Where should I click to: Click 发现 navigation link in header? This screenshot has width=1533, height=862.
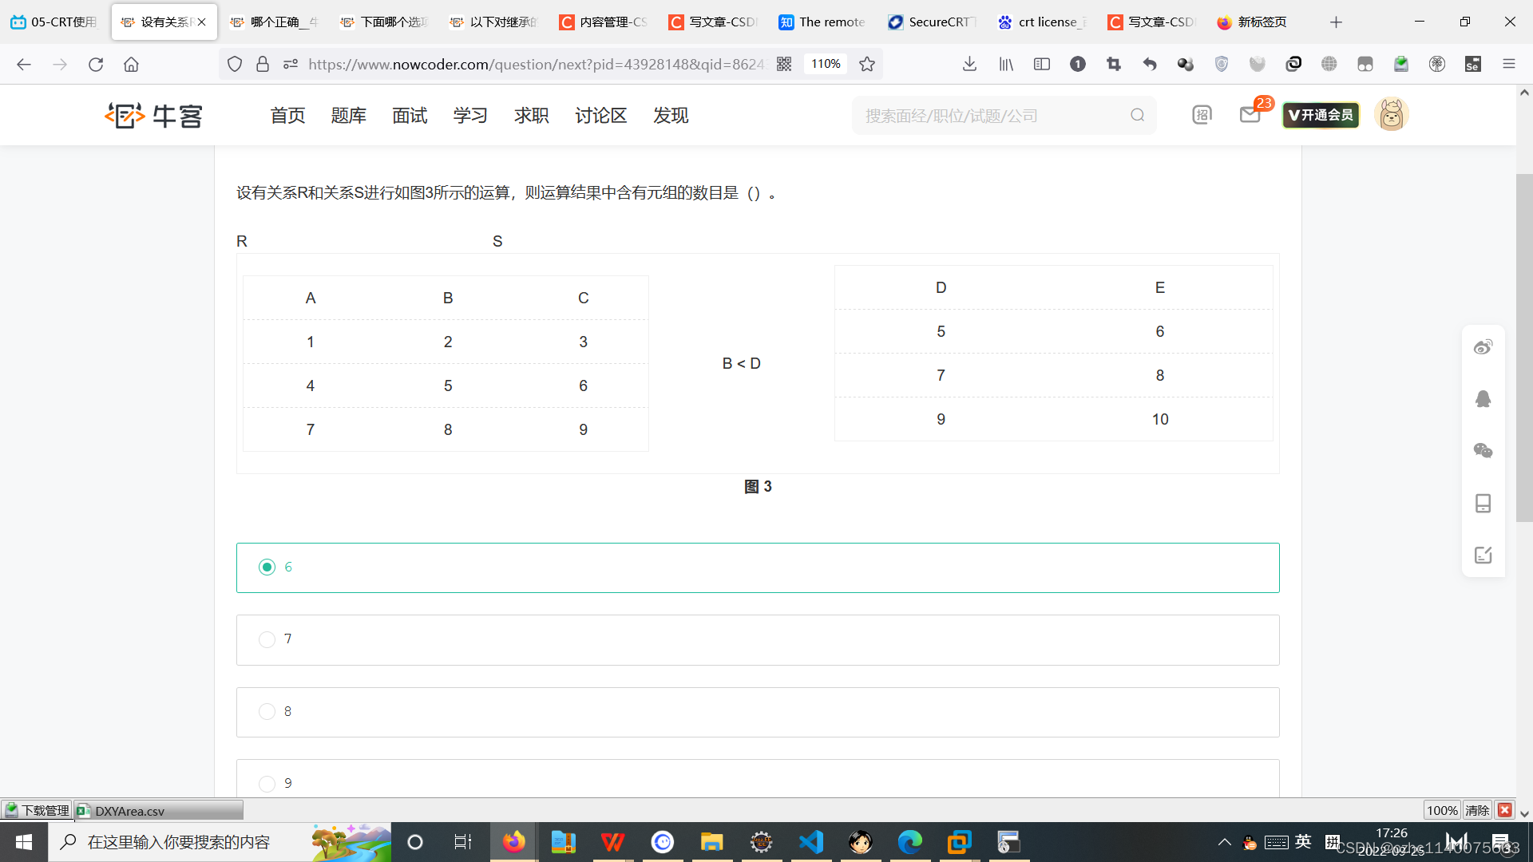[x=670, y=115]
